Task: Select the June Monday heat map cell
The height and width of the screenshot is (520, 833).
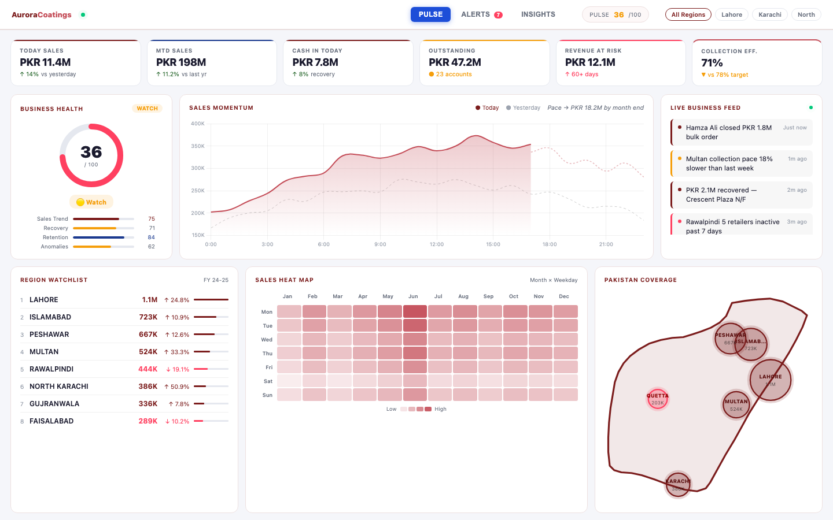Action: click(x=415, y=311)
